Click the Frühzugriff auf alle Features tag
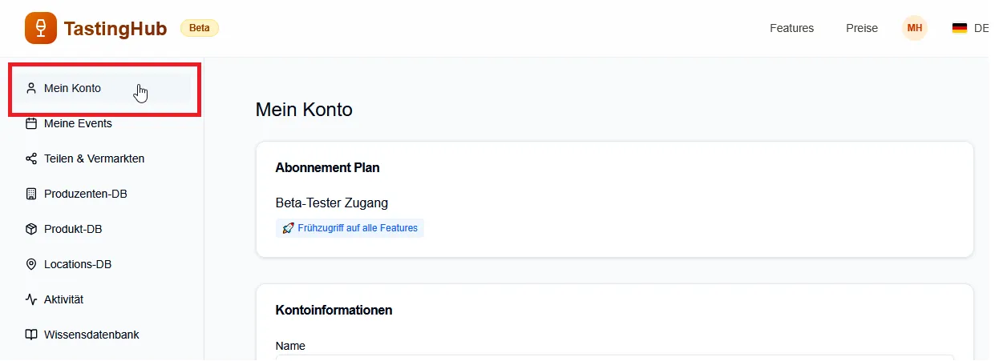Viewport: 995px width, 361px height. coord(350,228)
